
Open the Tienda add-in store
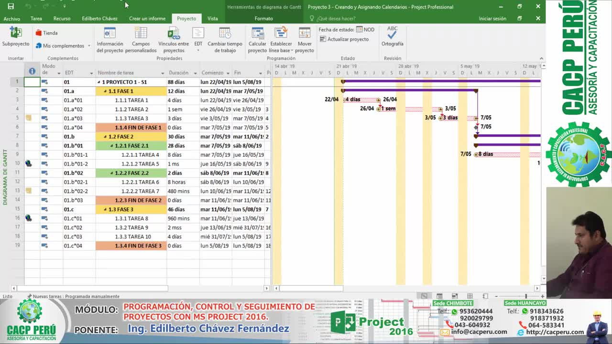[46, 33]
